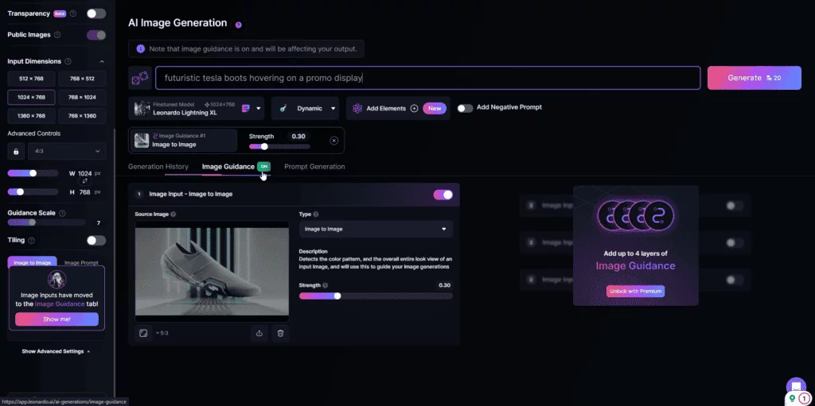This screenshot has height=406, width=815.
Task: Click the width value 1024
Action: click(x=84, y=173)
